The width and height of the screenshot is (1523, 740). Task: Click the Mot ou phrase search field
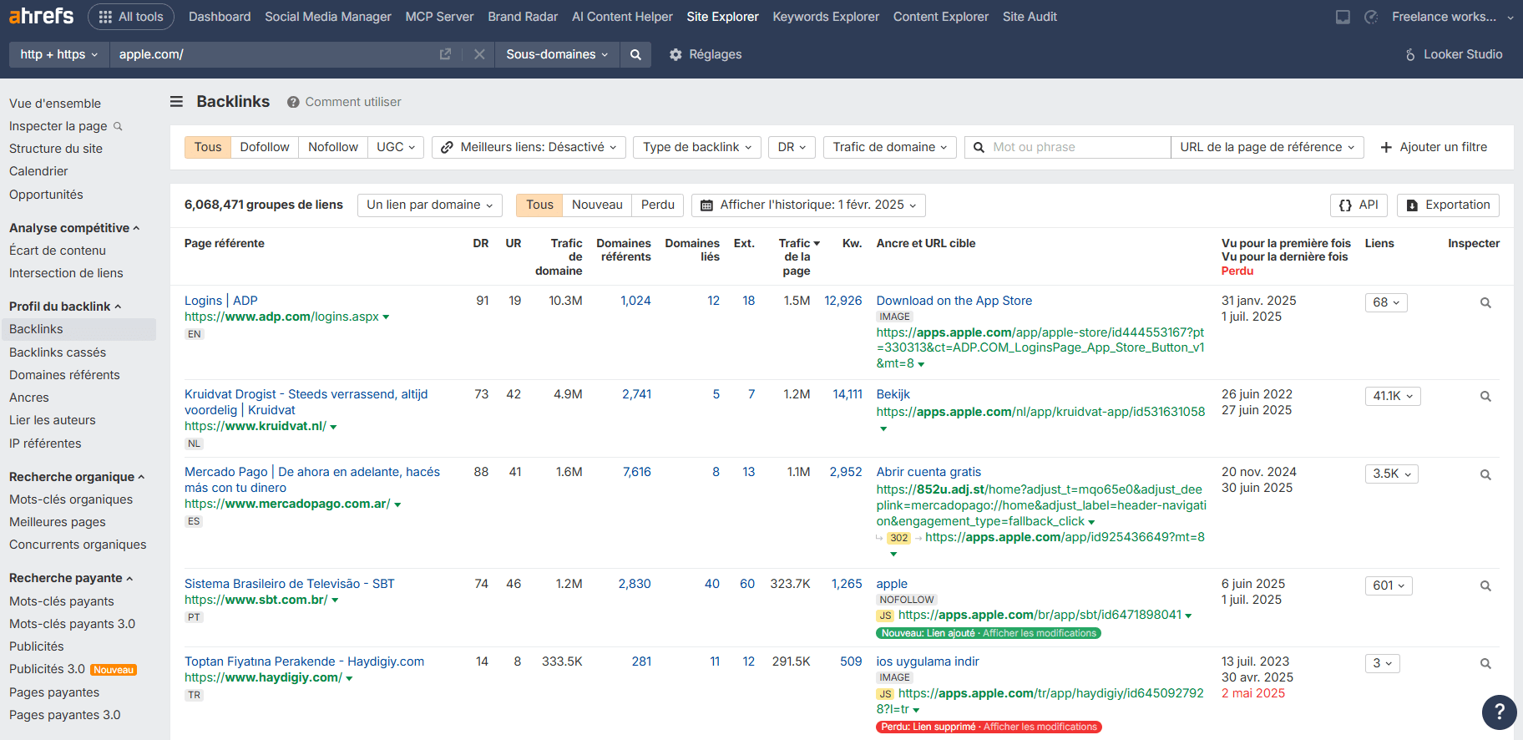click(1067, 147)
